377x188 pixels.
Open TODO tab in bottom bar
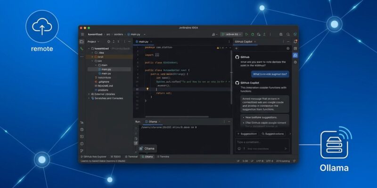[115, 157]
